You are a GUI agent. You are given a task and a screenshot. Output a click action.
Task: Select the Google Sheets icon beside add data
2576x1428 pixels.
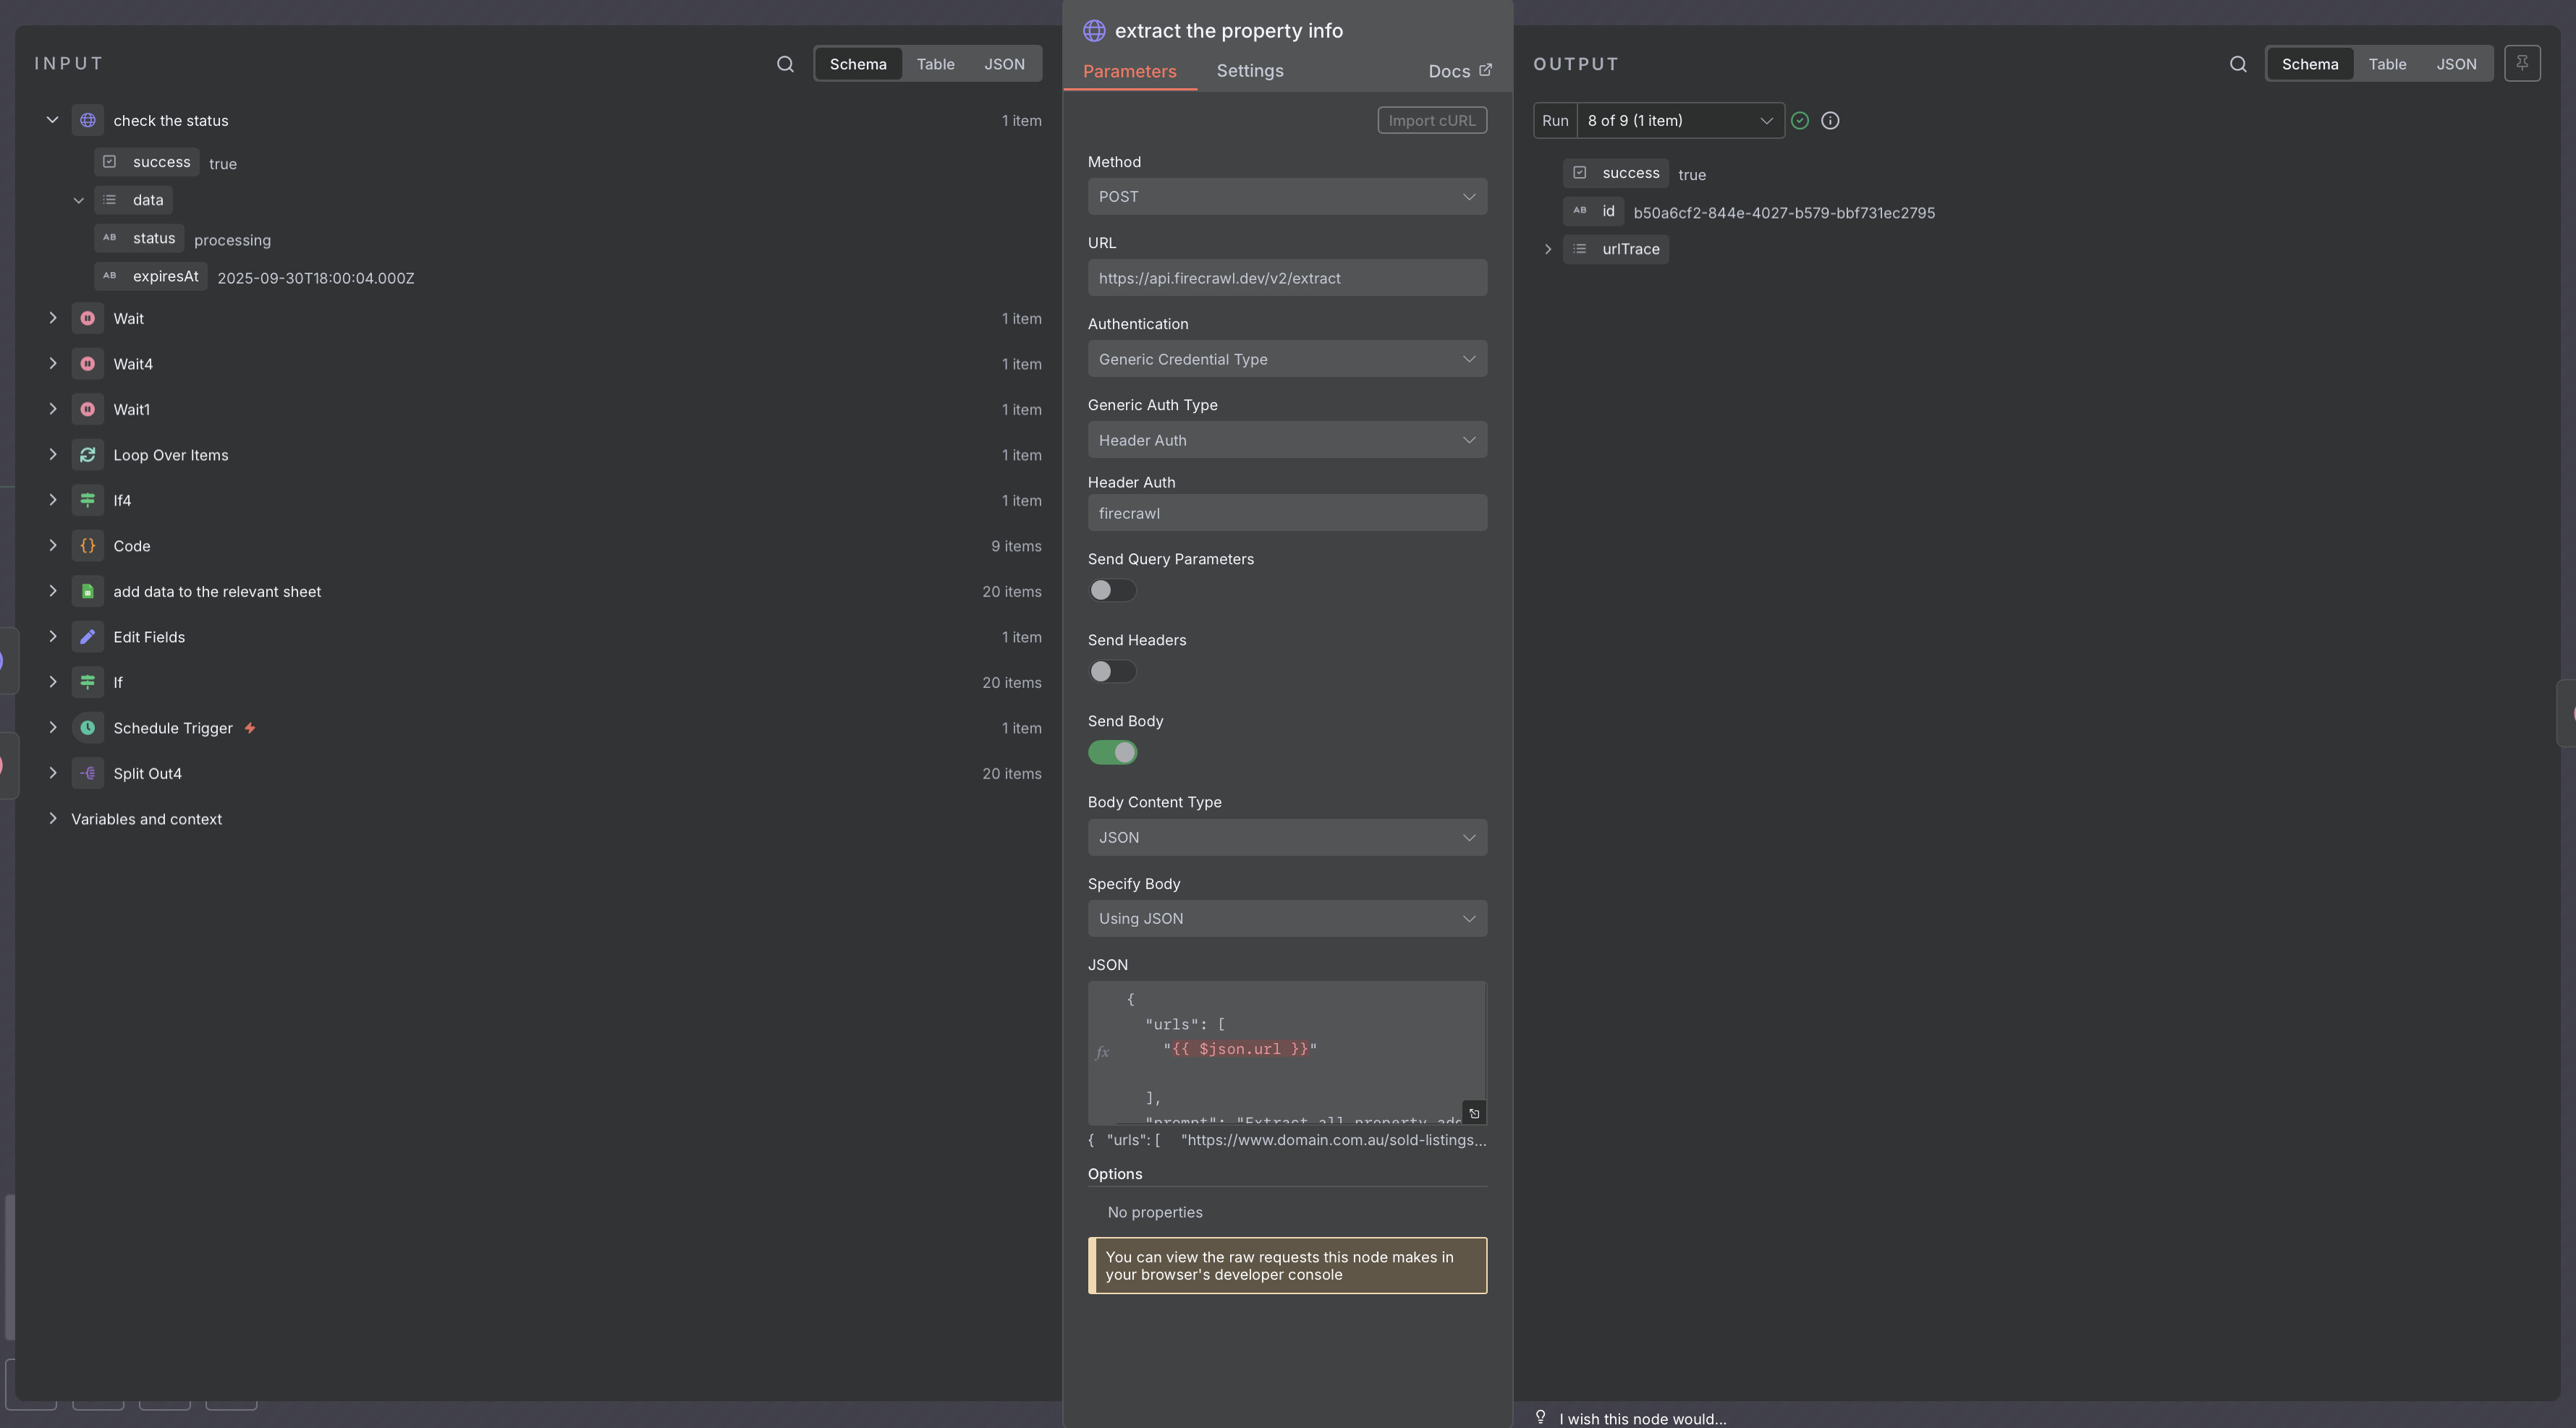coord(88,591)
